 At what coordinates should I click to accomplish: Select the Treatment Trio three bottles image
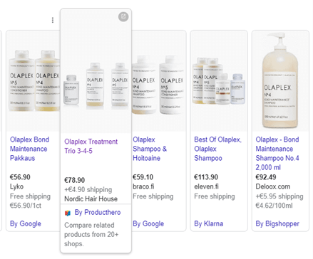coord(96,84)
